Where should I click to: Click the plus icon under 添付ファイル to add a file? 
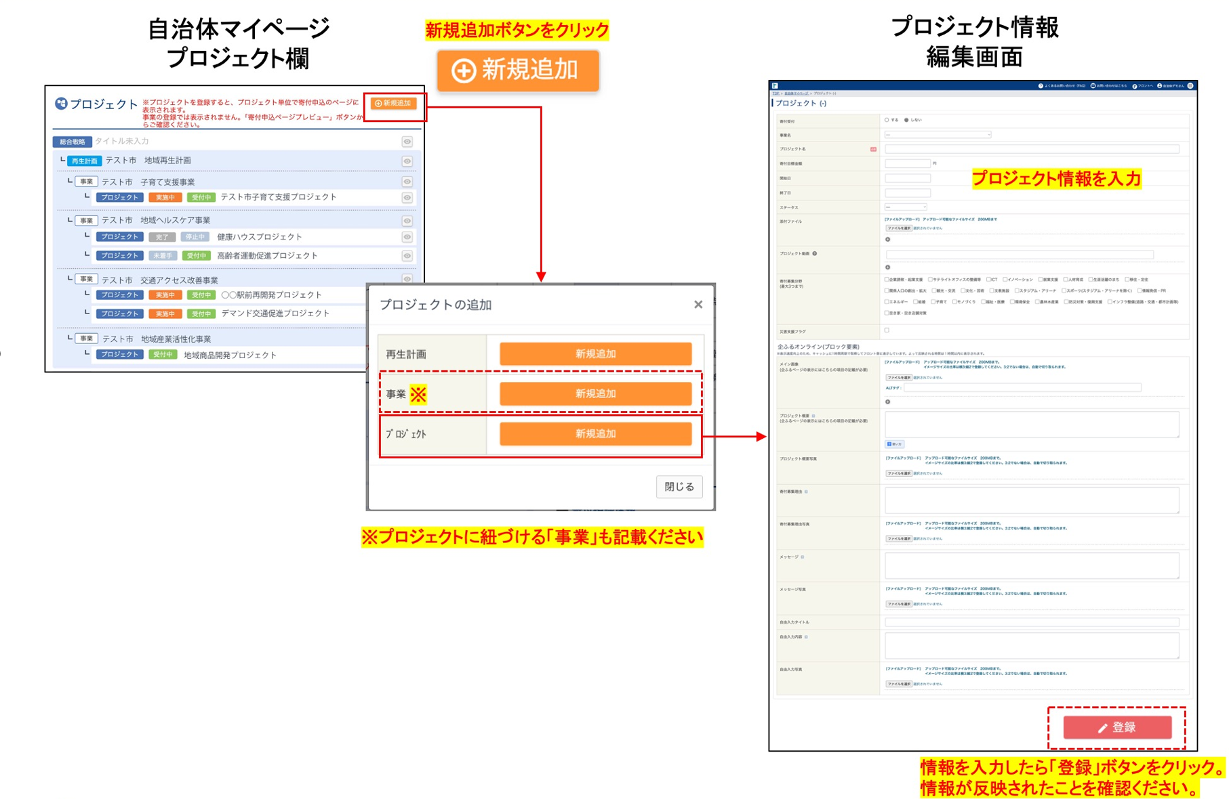tap(887, 239)
